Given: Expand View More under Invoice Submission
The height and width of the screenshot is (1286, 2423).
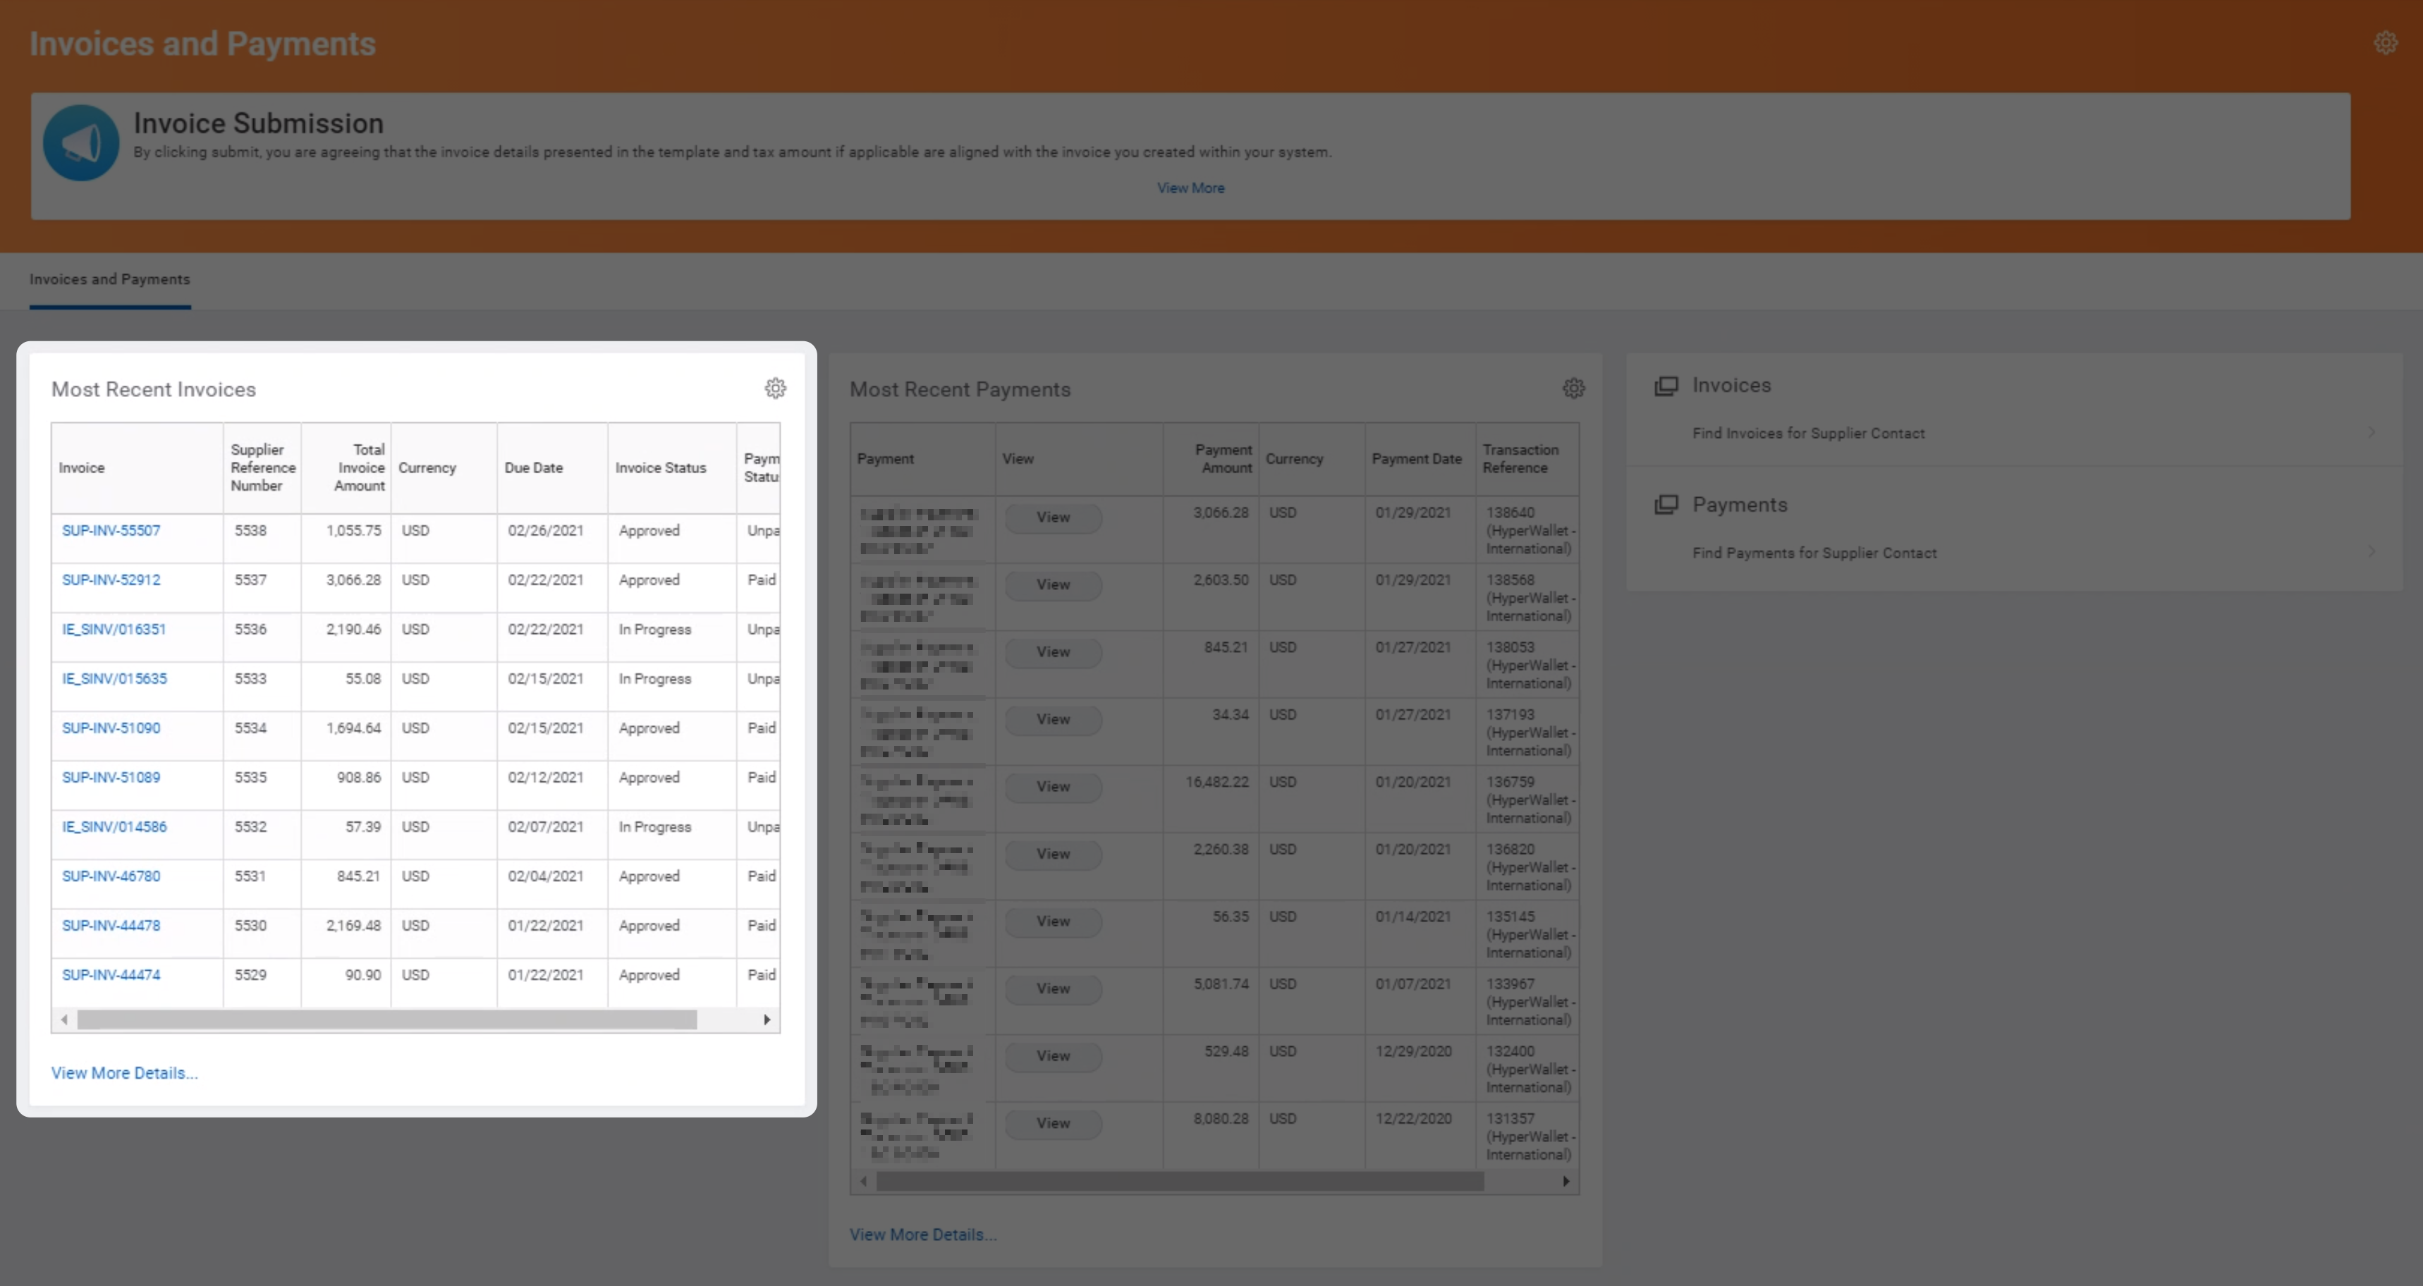Looking at the screenshot, I should (1190, 188).
